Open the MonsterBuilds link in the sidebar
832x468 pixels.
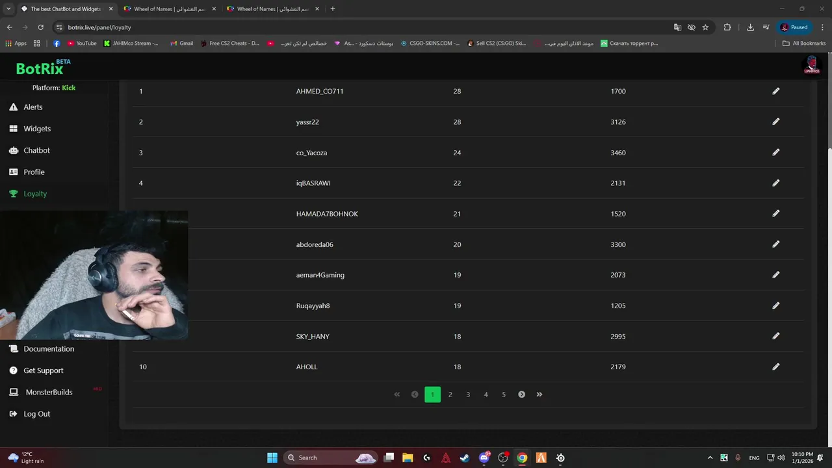[41, 392]
